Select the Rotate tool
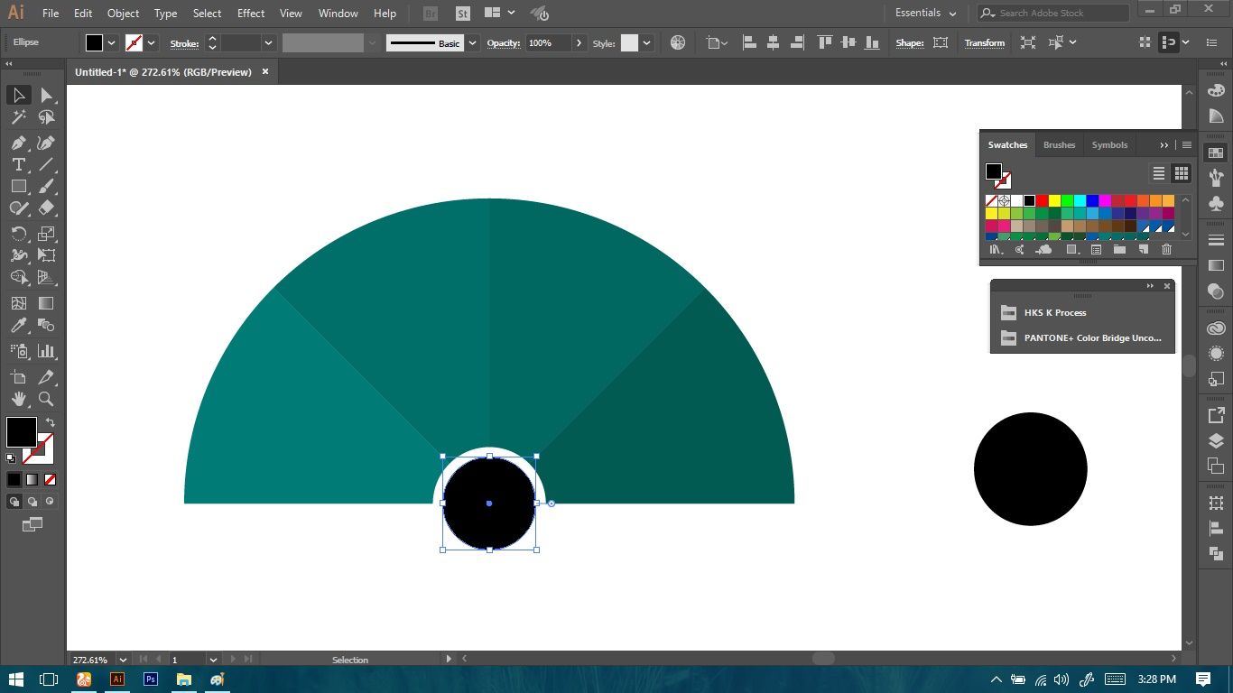 [x=18, y=234]
